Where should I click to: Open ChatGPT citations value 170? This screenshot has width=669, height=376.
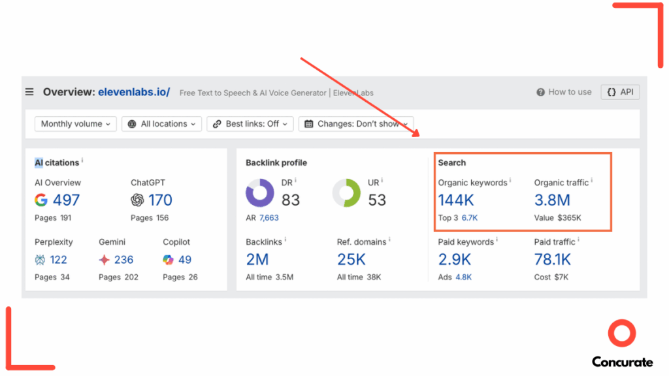pos(161,200)
